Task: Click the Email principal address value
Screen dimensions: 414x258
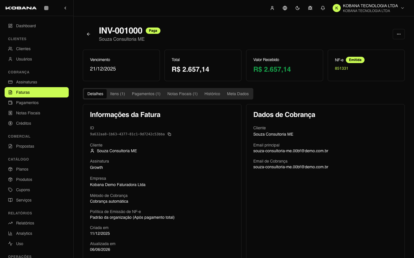Action: click(x=291, y=151)
